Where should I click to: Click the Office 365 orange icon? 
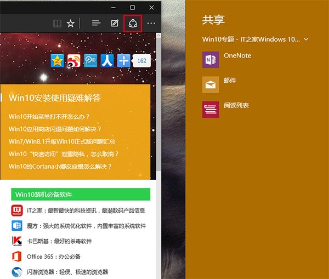pos(17,257)
